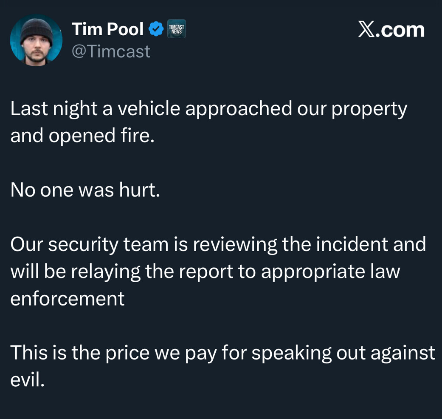Select the word "vehicle" in the post

148,109
